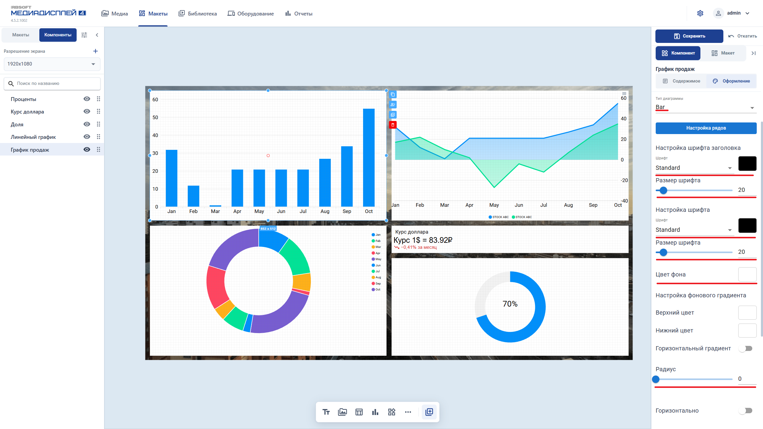
Task: Open the Оборудование section
Action: point(251,13)
